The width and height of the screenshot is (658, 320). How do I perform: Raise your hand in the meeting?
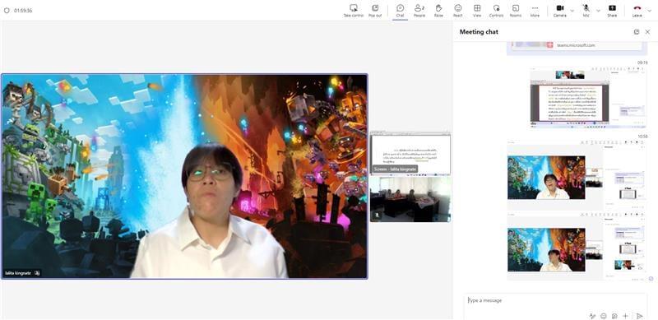438,11
